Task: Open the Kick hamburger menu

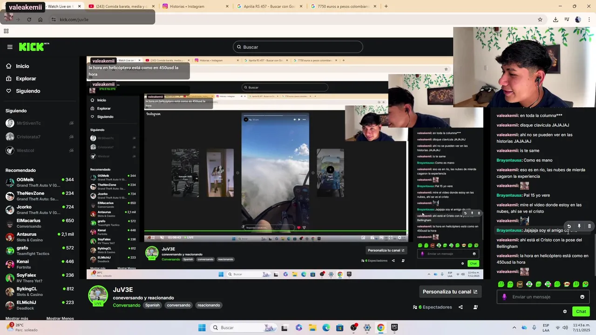Action: (10, 47)
